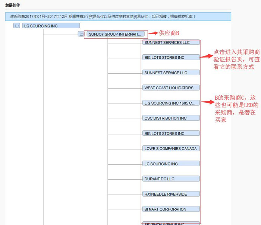Image resolution: width=261 pixels, height=225 pixels.
Task: Select BI MART CORPORATION node
Action: point(171,209)
